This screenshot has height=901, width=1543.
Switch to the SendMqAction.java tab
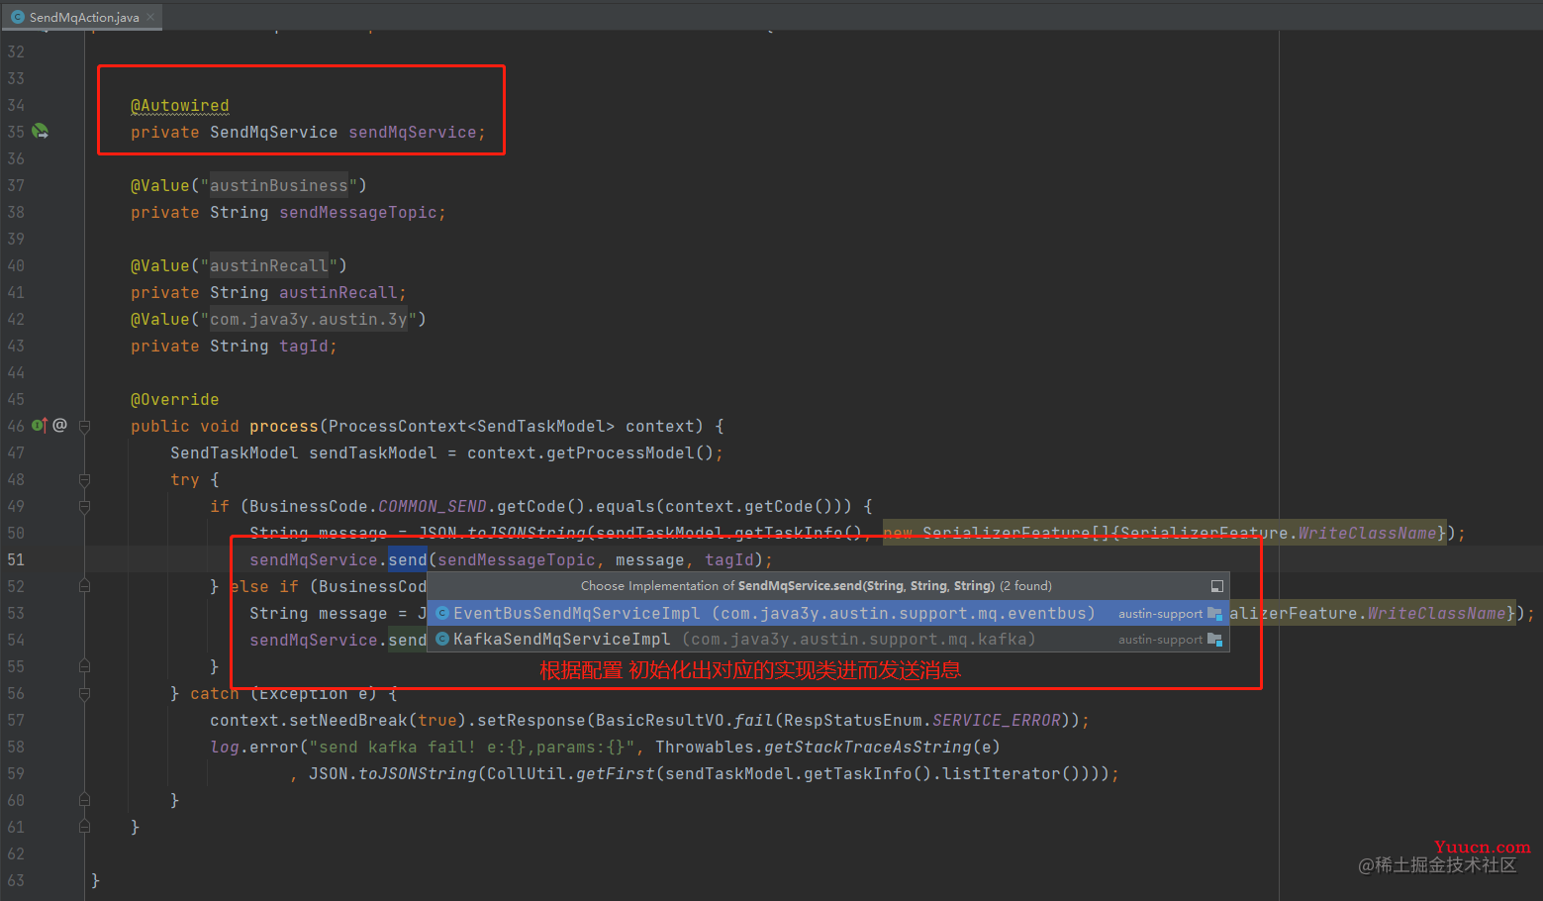84,17
